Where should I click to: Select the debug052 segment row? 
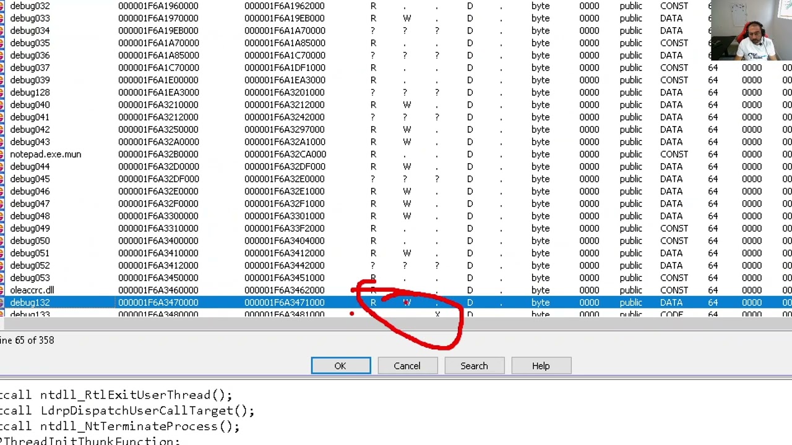click(396, 265)
